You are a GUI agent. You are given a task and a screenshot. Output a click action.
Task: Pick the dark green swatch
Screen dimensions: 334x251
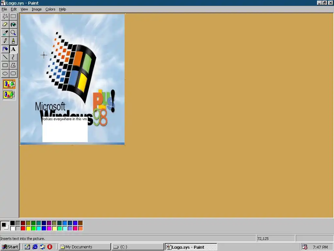point(34,223)
